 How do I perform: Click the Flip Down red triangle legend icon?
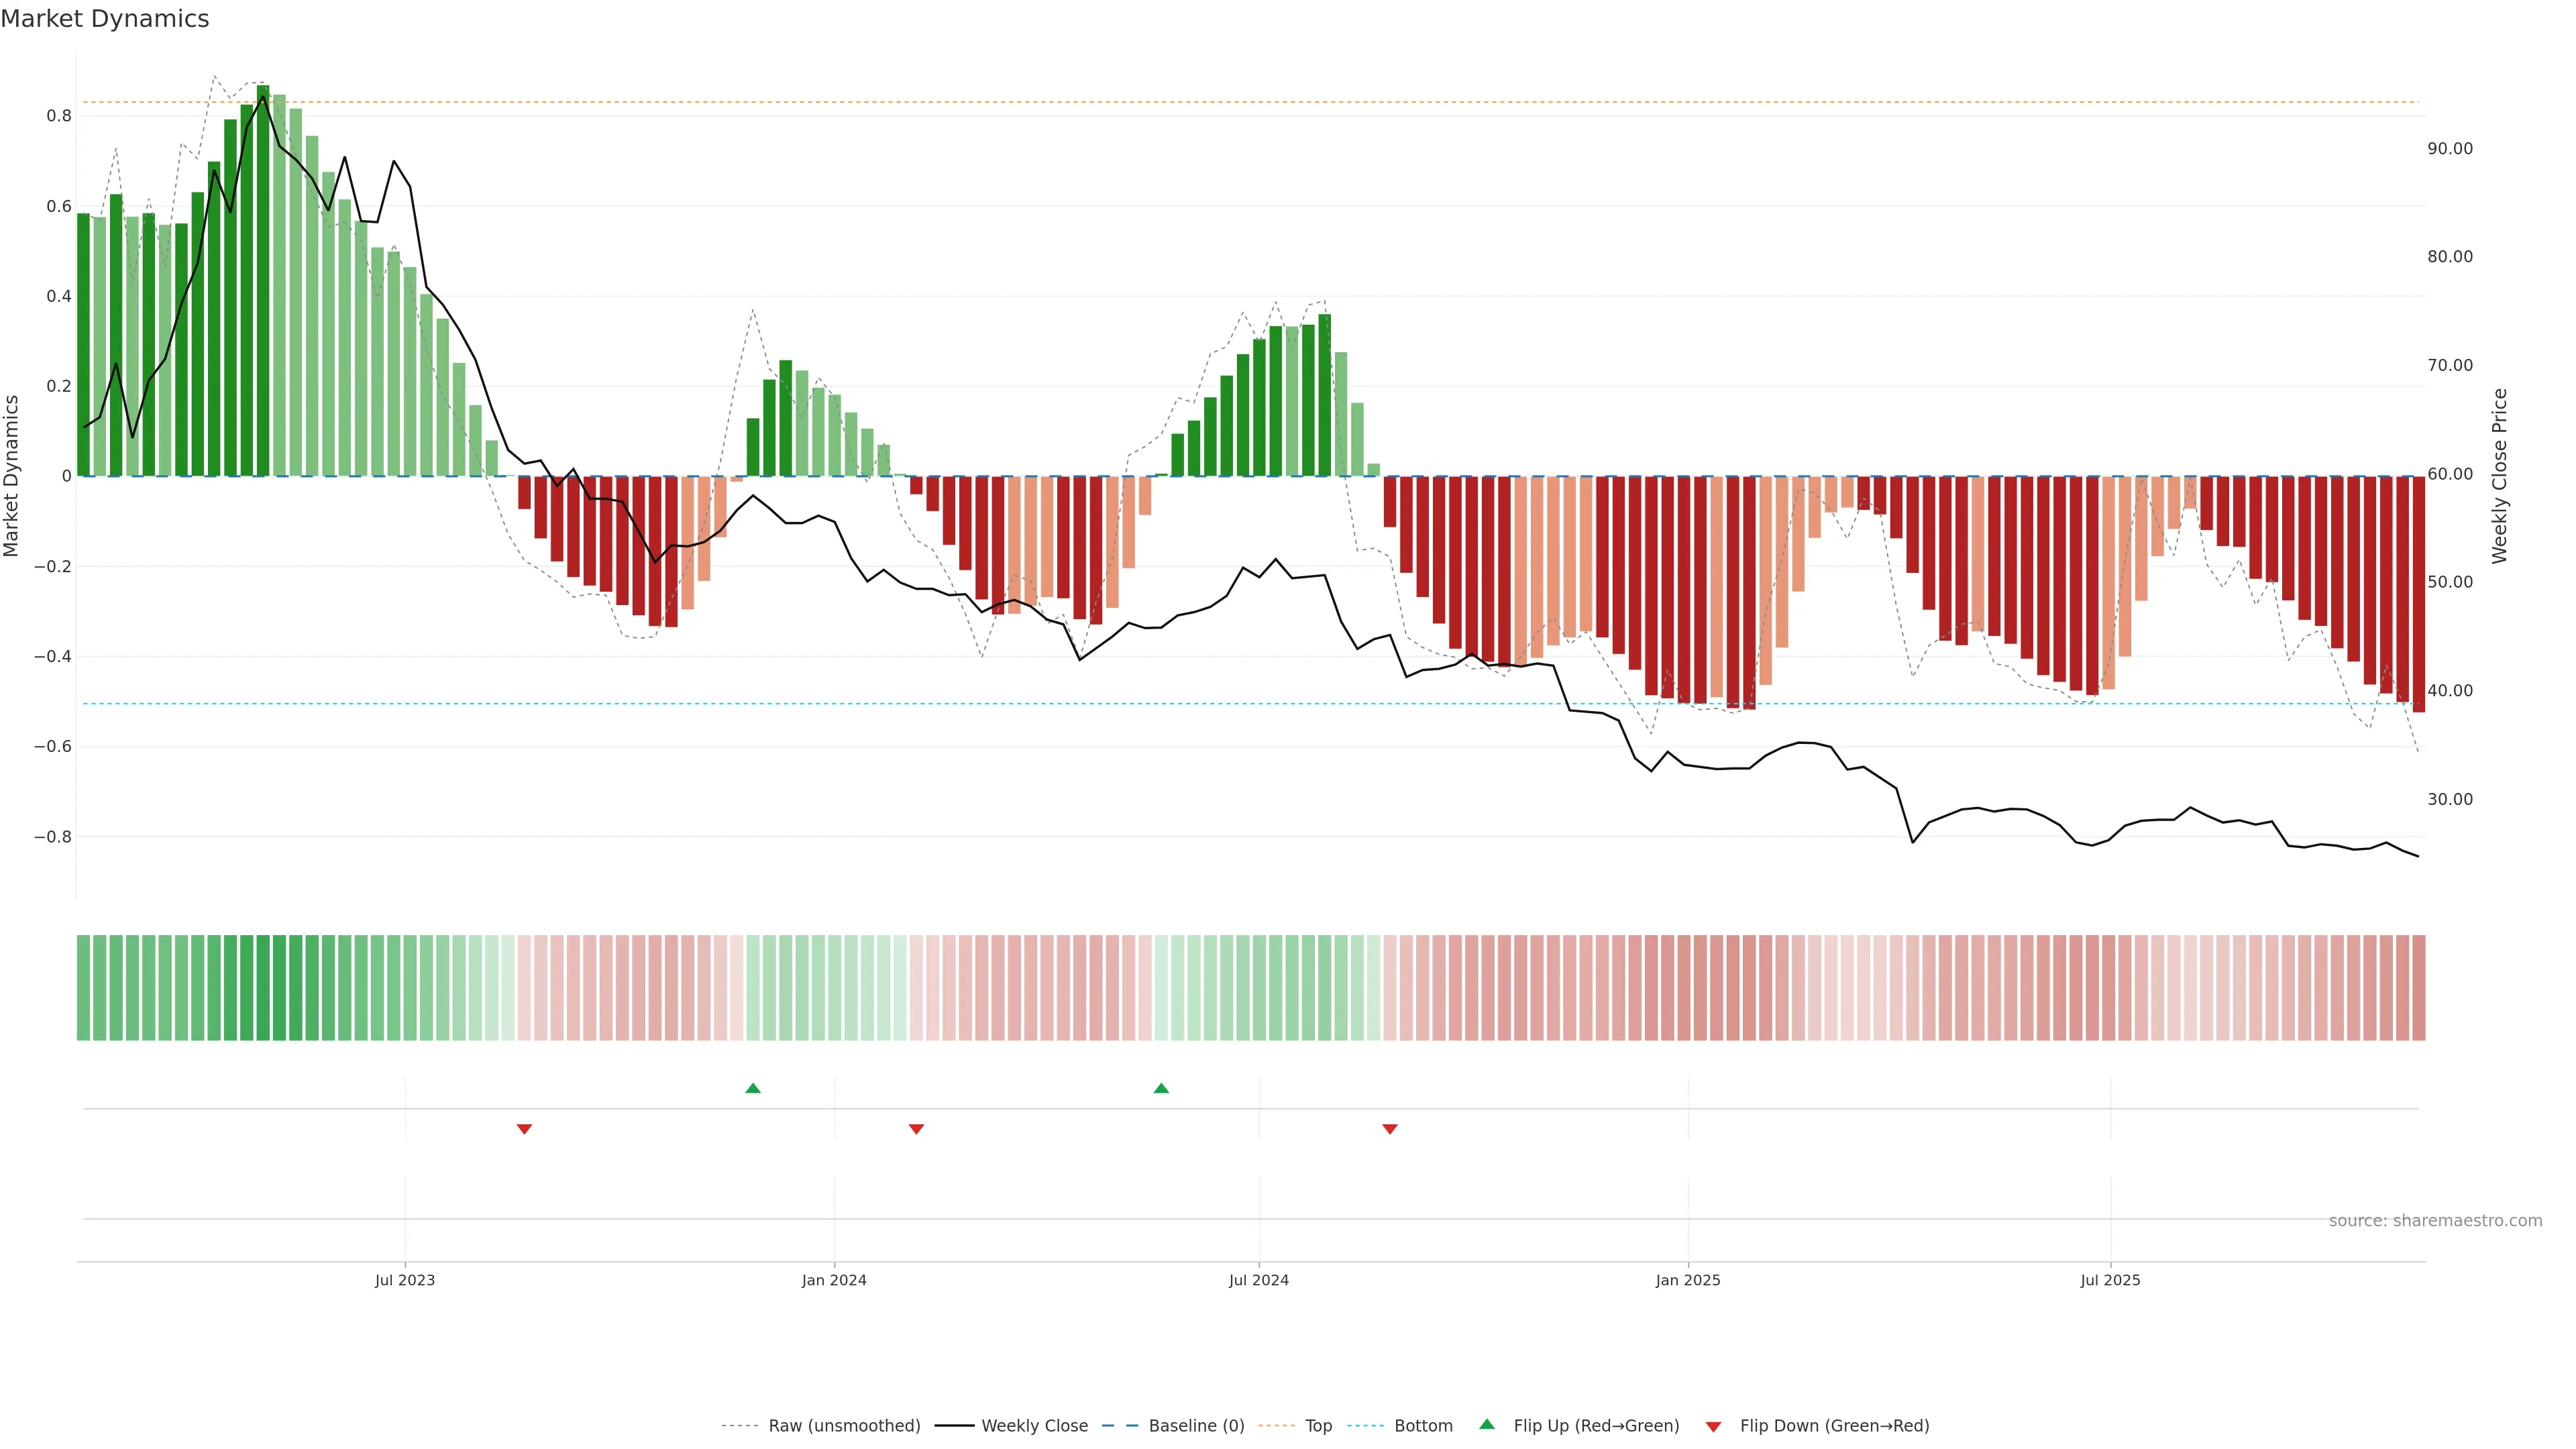(x=1713, y=1426)
